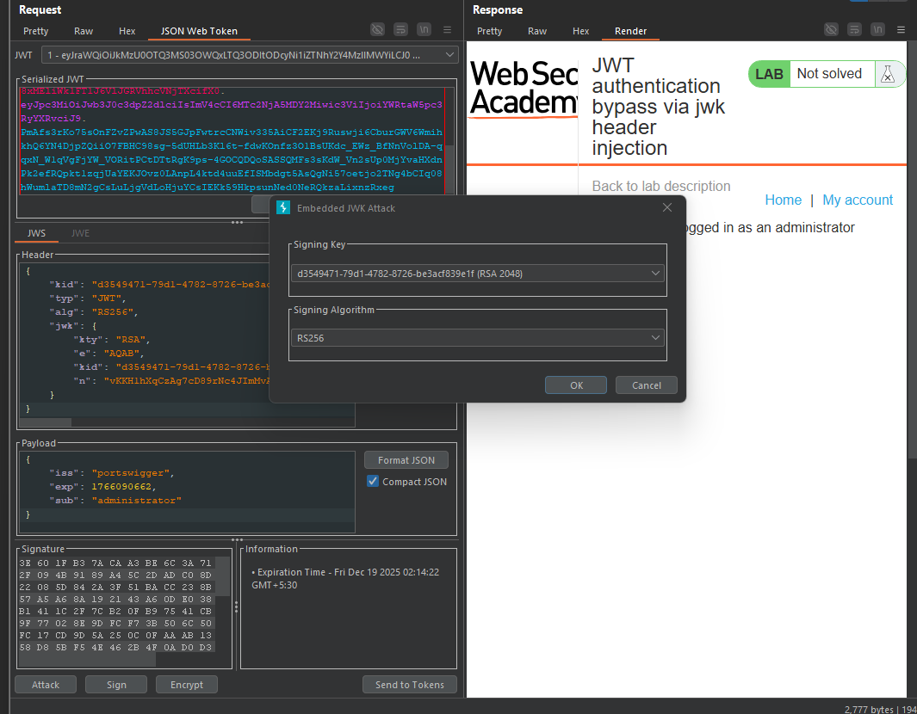
Task: Click the "sub": "administrator" payload line
Action: (115, 500)
